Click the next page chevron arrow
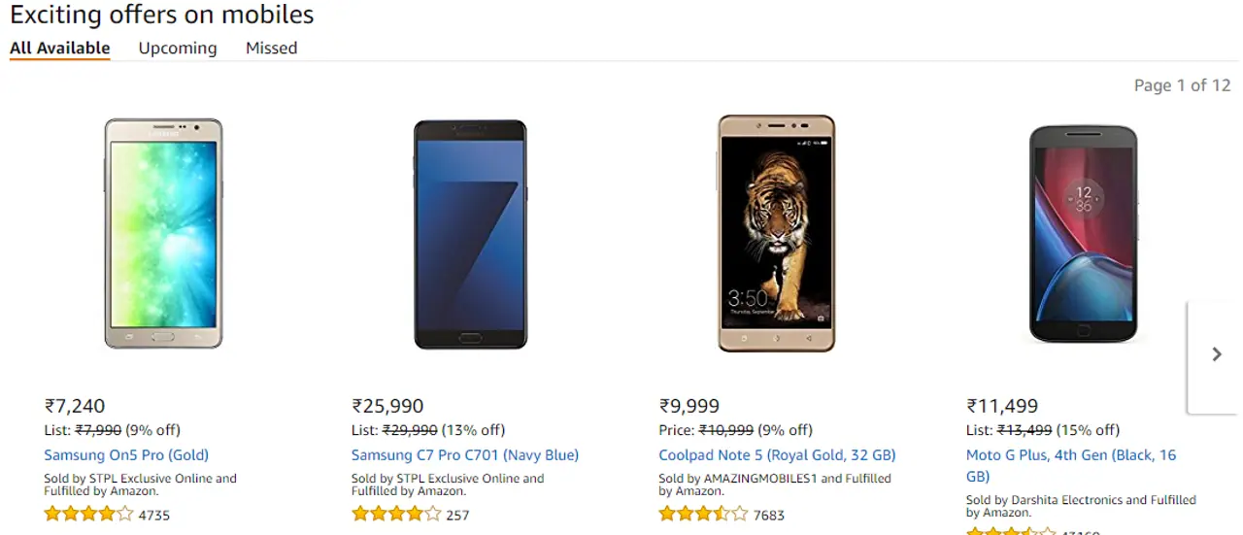The width and height of the screenshot is (1243, 535). pos(1217,355)
